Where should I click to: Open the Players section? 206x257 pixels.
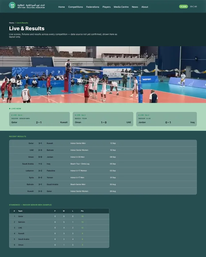[106, 7]
